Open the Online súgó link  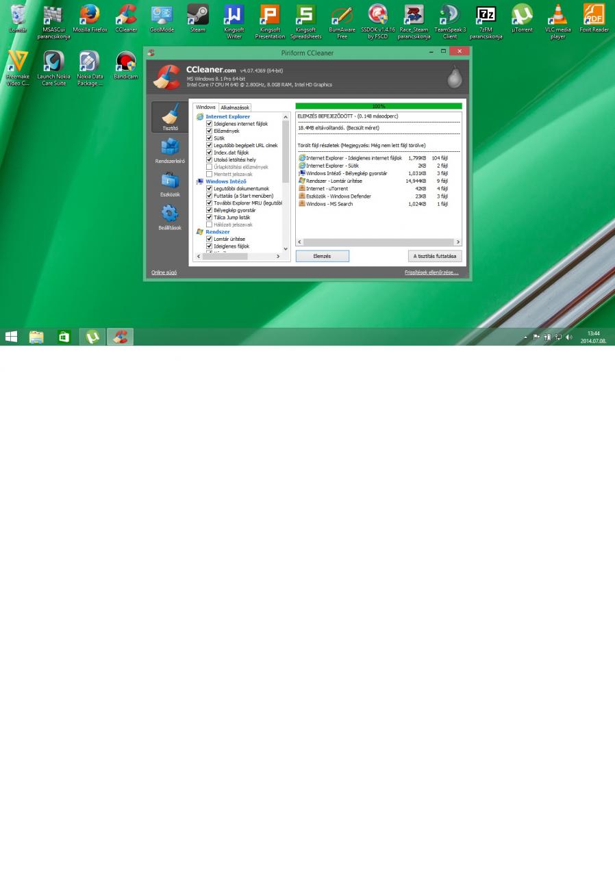164,272
